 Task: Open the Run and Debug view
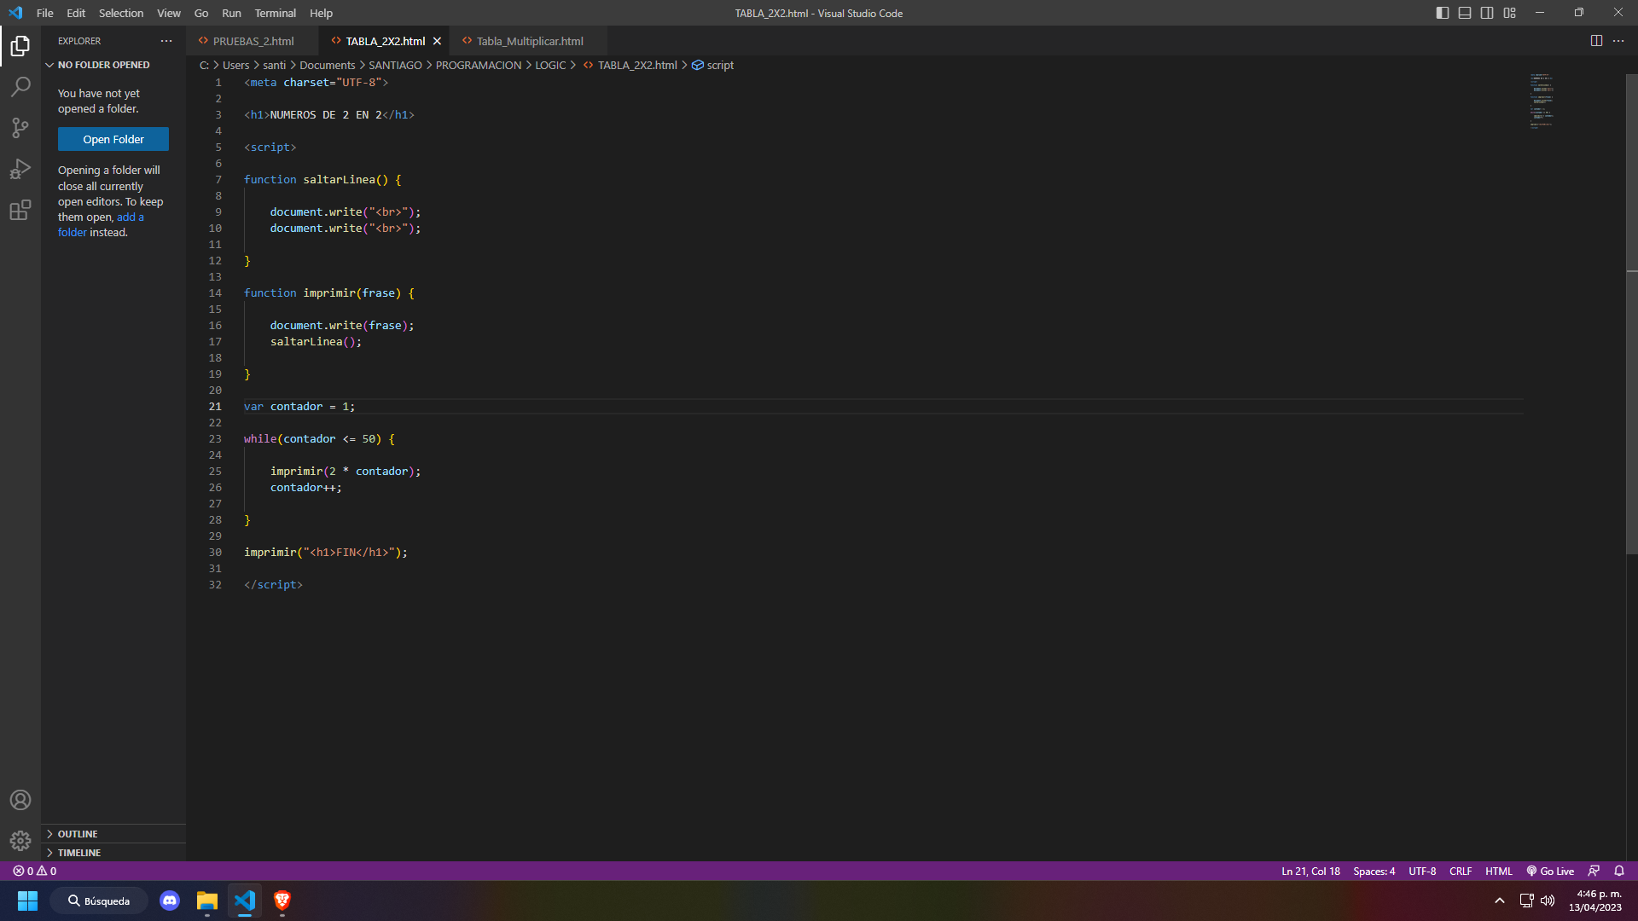pos(20,169)
